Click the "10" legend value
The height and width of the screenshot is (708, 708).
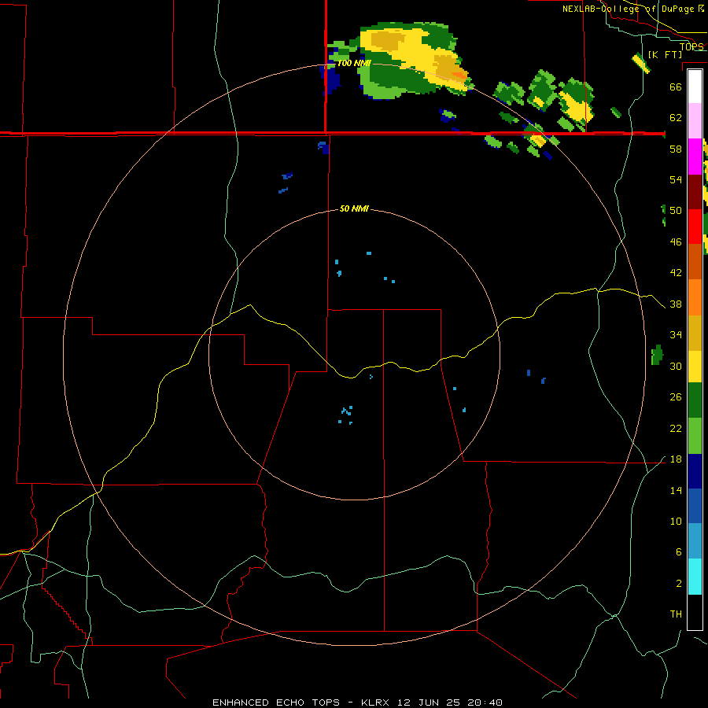(x=676, y=522)
